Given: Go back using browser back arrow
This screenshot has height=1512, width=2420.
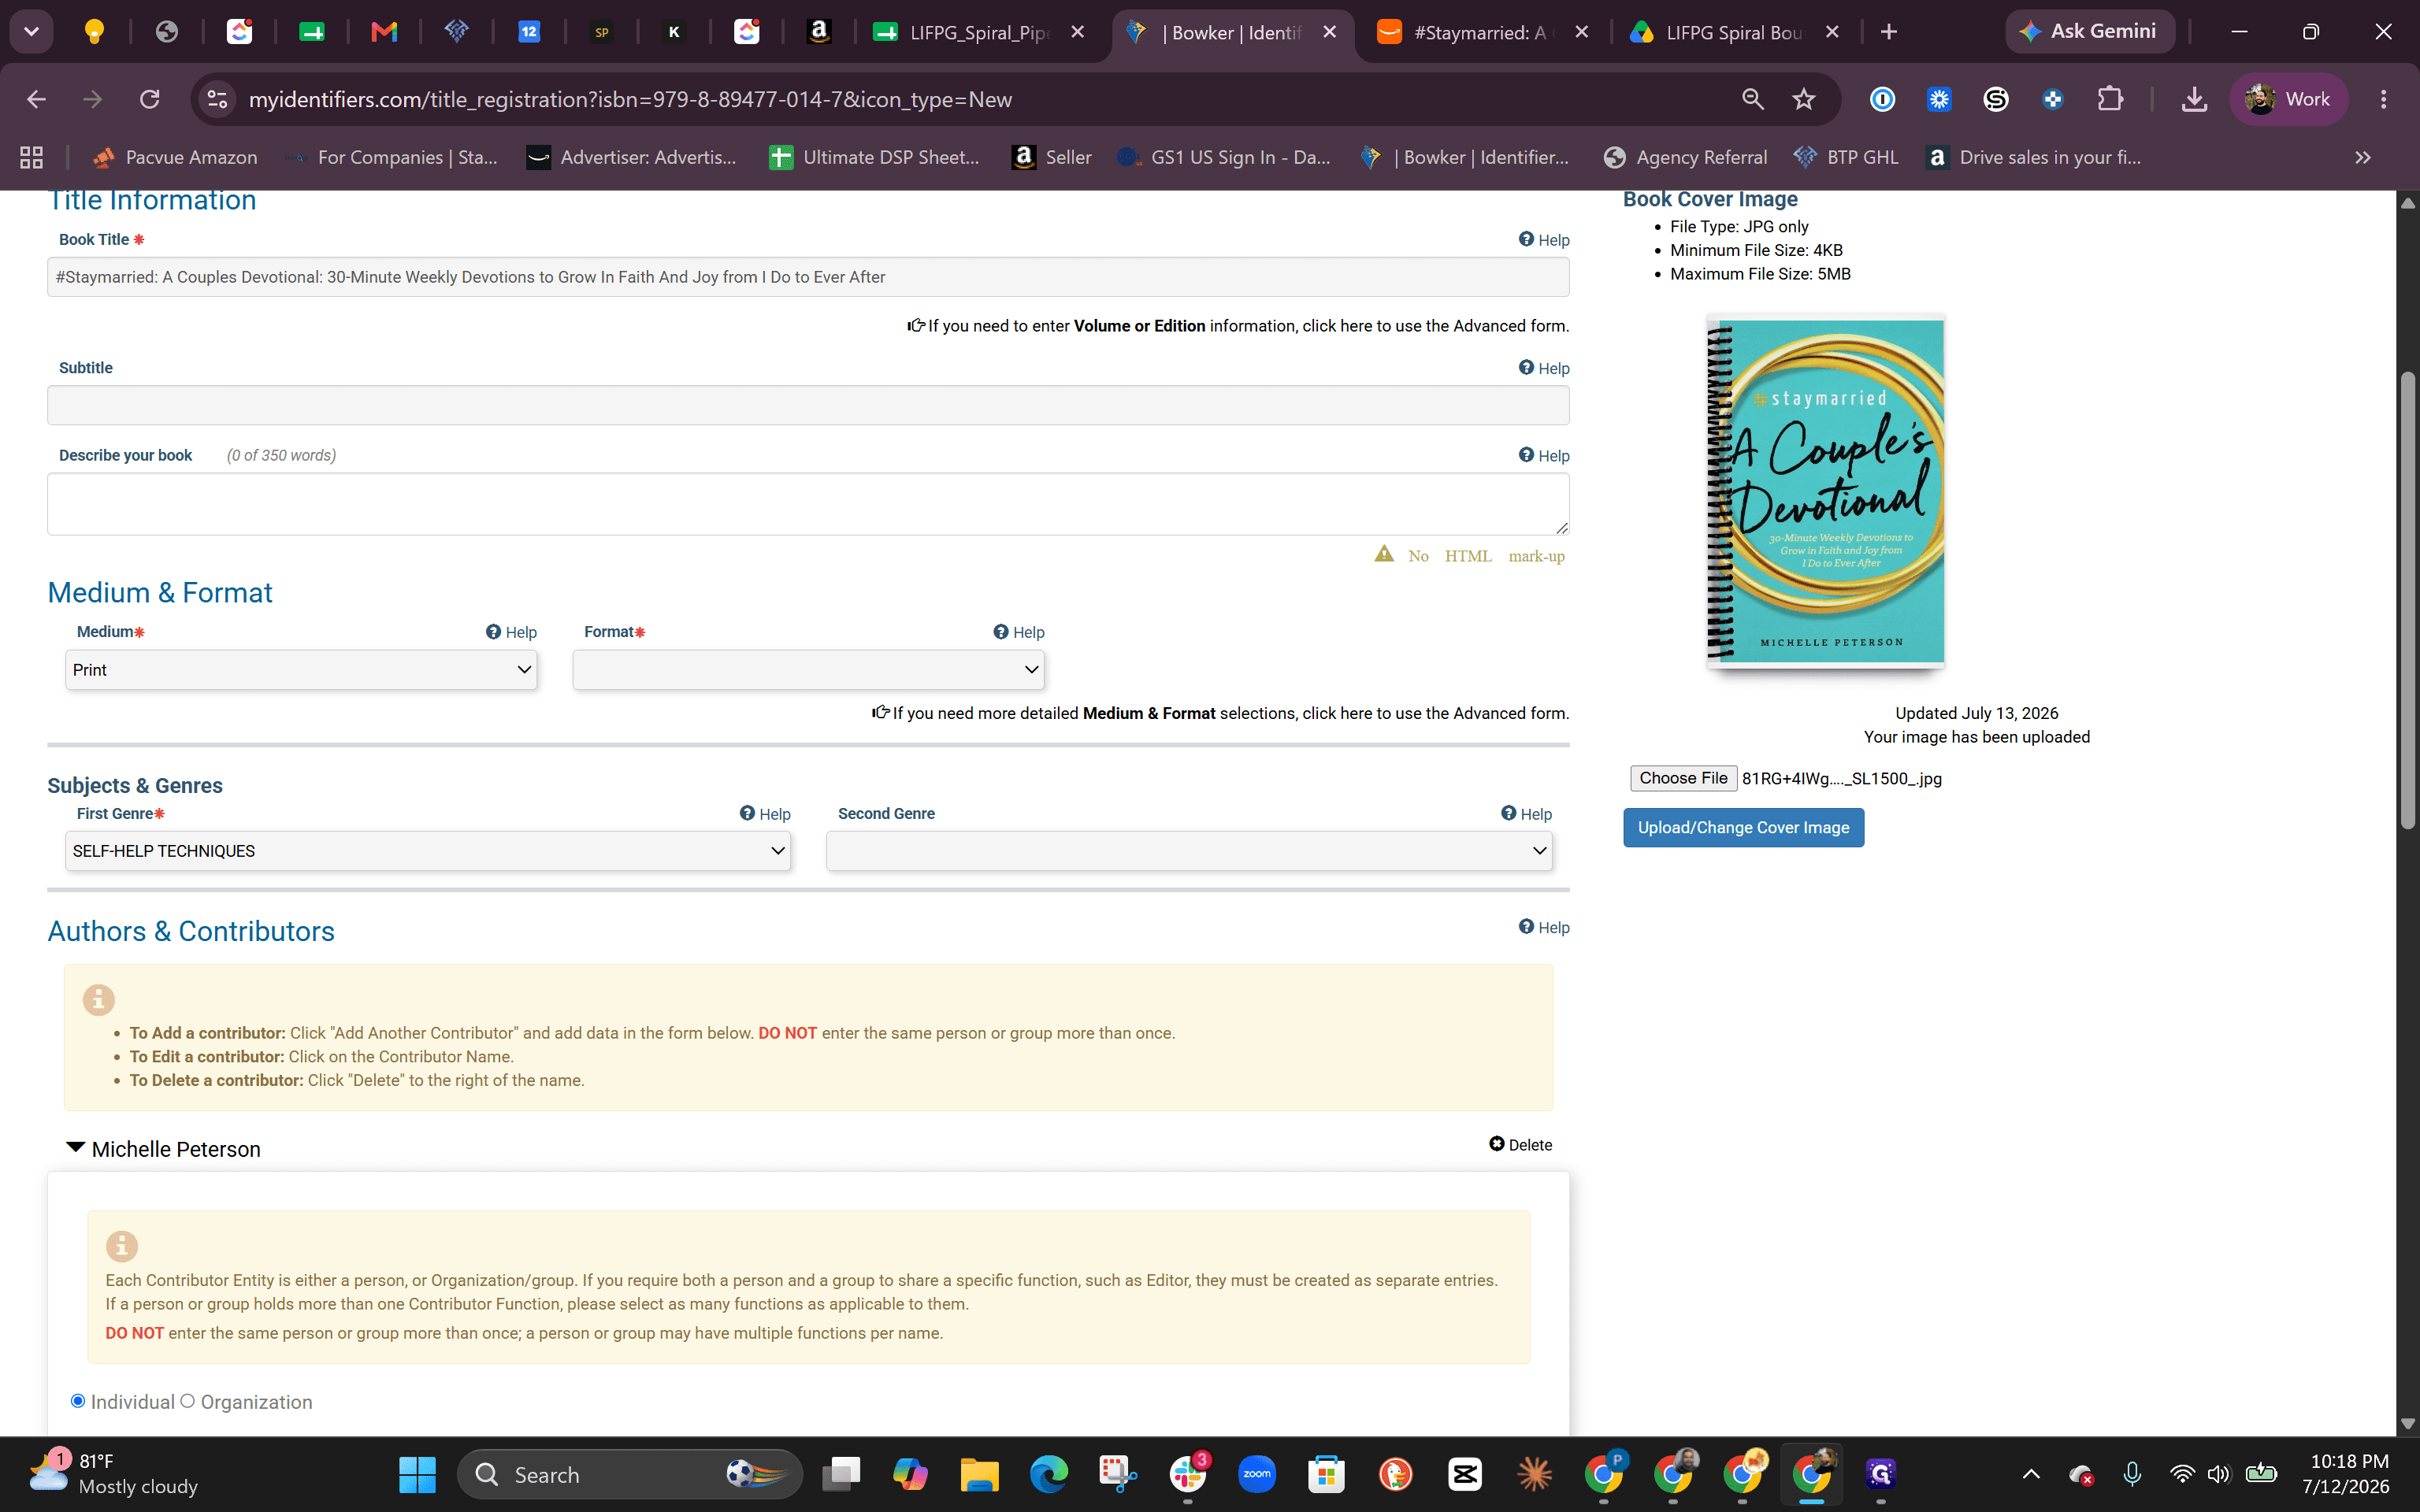Looking at the screenshot, I should (x=37, y=99).
